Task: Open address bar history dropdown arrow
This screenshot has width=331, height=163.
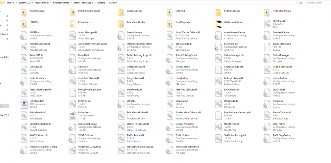Action: click(297, 3)
